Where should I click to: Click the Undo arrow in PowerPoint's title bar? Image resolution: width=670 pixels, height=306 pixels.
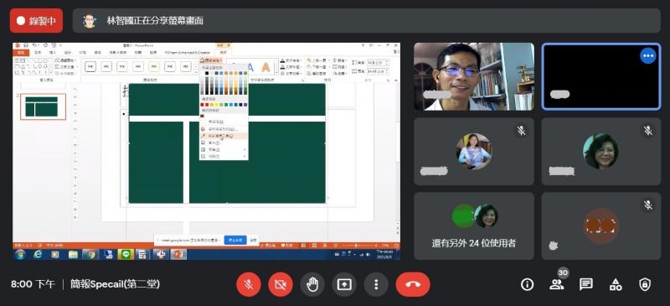[34, 45]
